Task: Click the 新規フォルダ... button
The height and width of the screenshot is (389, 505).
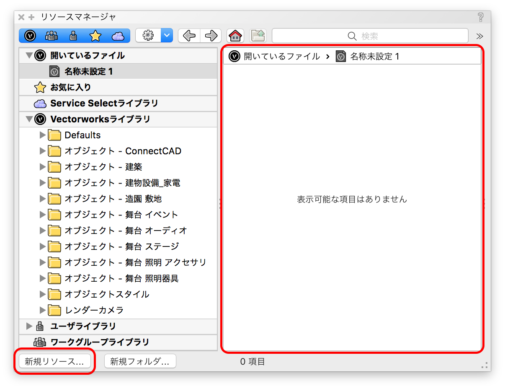Action: (x=140, y=361)
